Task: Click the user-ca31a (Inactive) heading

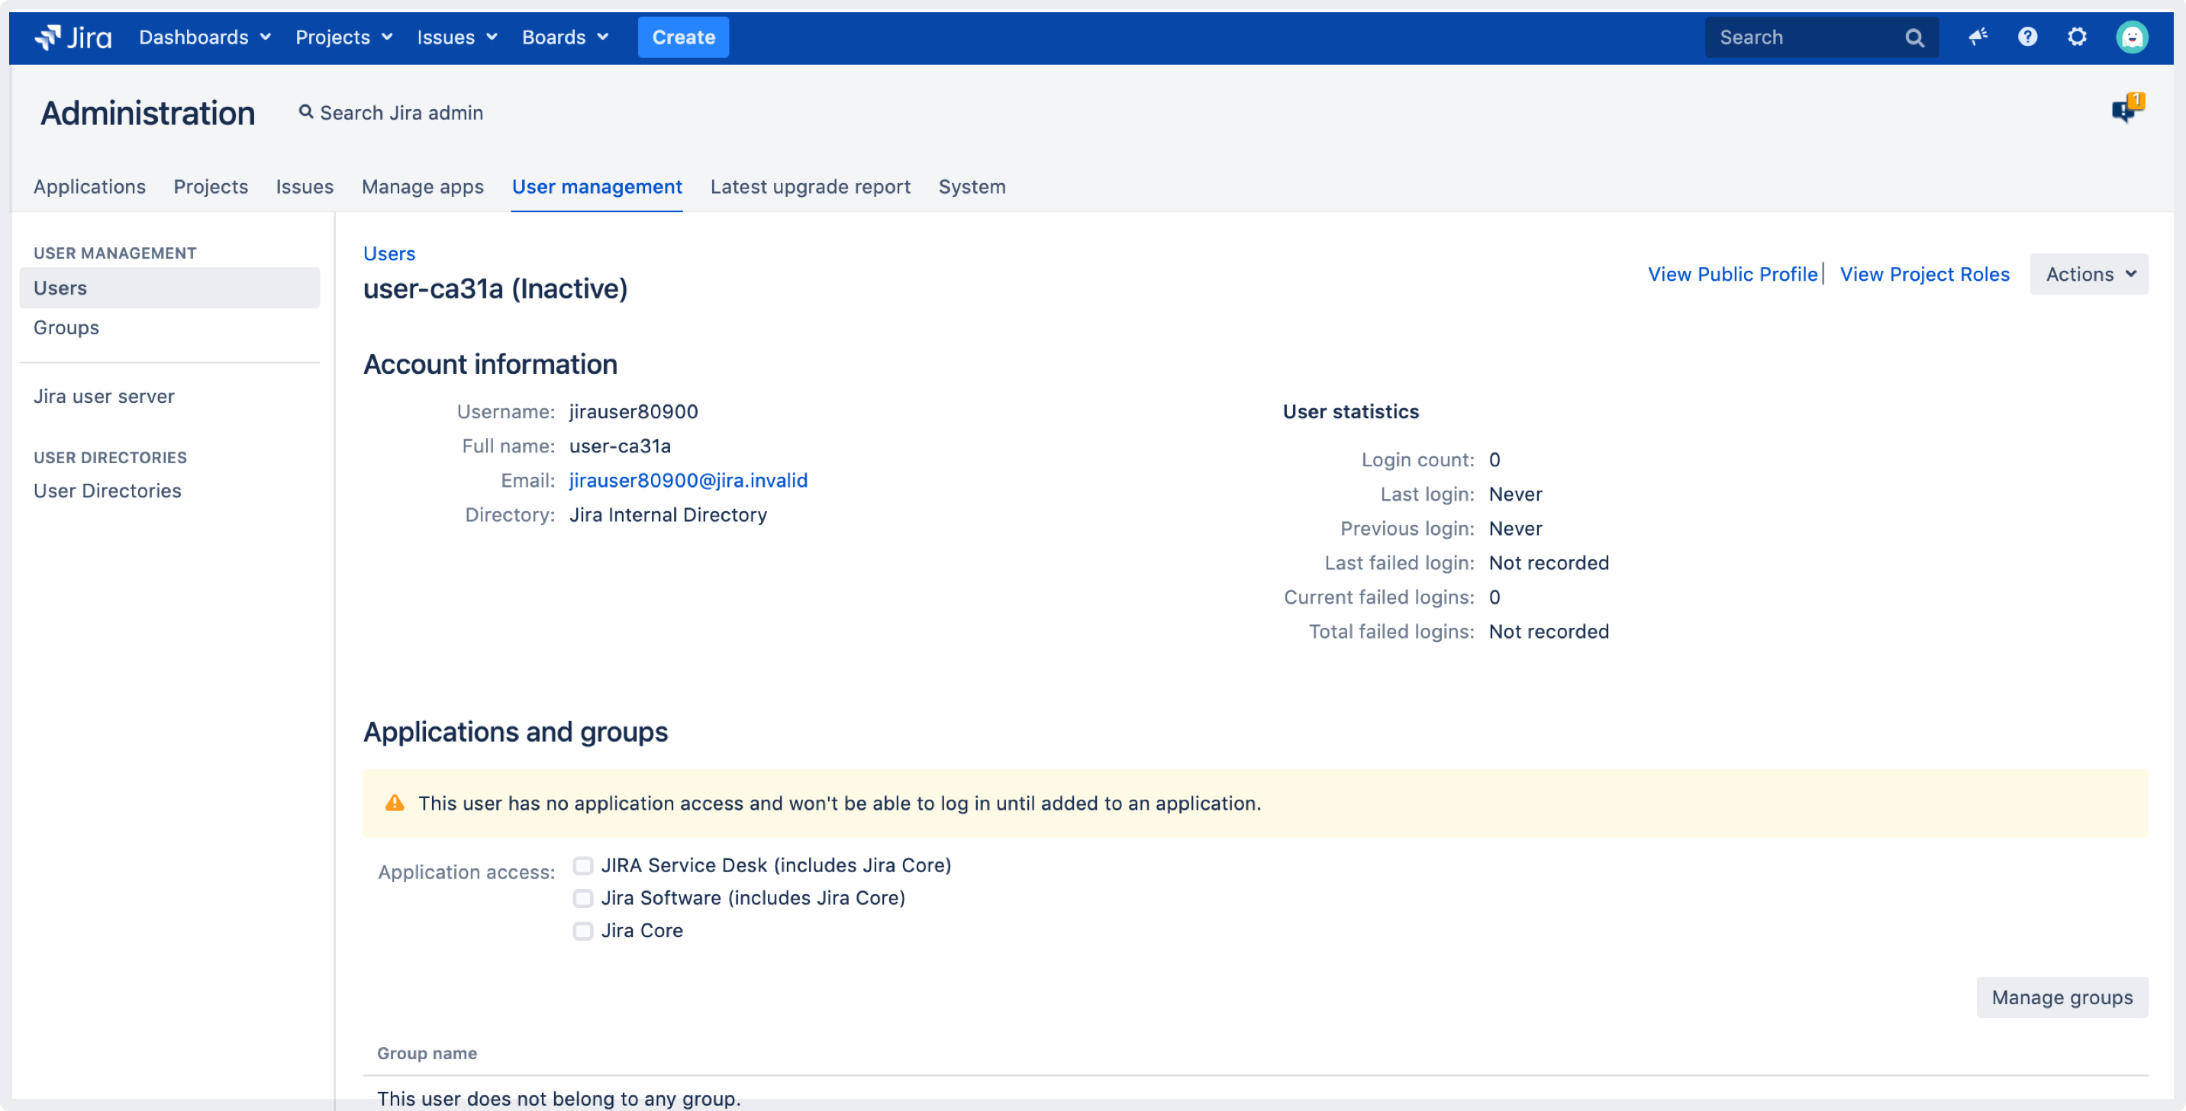Action: click(495, 289)
